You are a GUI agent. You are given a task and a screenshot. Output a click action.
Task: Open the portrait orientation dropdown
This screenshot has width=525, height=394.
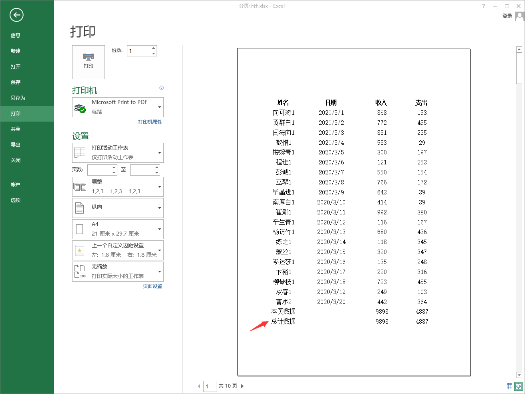click(118, 208)
